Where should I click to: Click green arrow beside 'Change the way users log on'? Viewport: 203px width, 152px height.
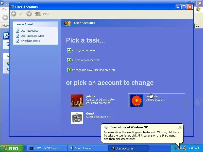[x=69, y=70]
